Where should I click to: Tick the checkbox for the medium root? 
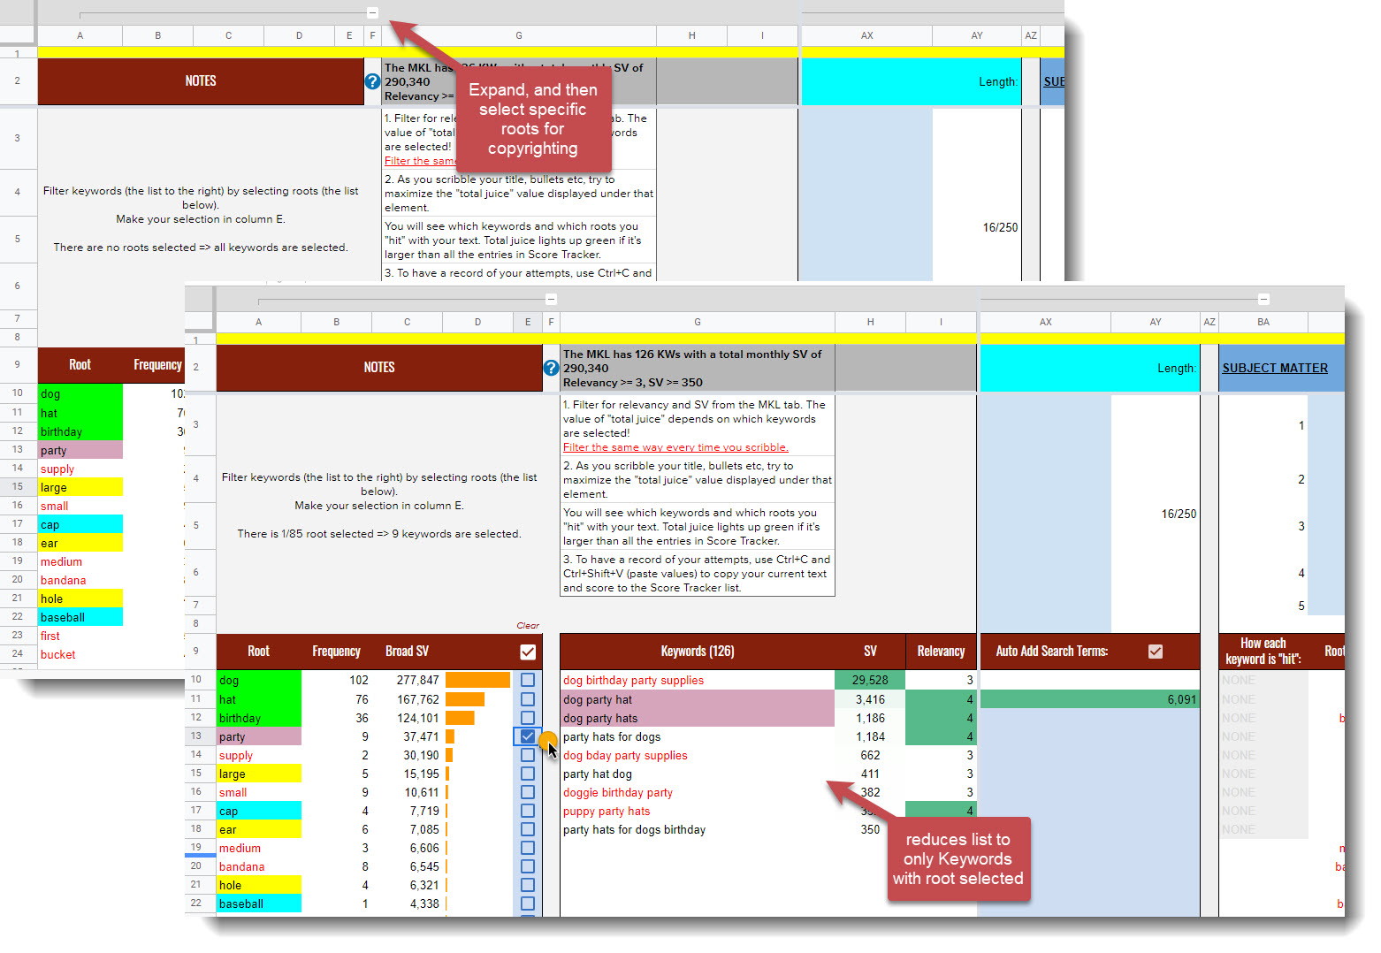click(528, 848)
